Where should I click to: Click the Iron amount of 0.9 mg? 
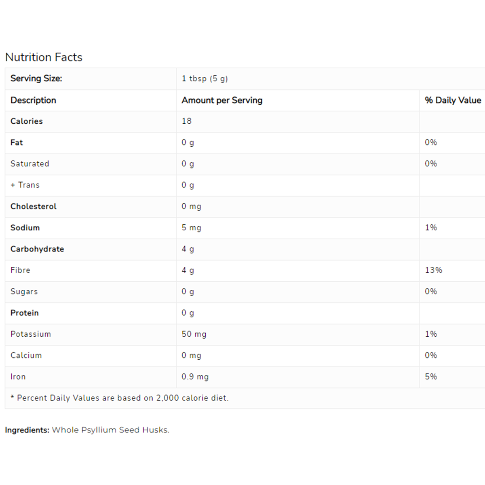[195, 377]
